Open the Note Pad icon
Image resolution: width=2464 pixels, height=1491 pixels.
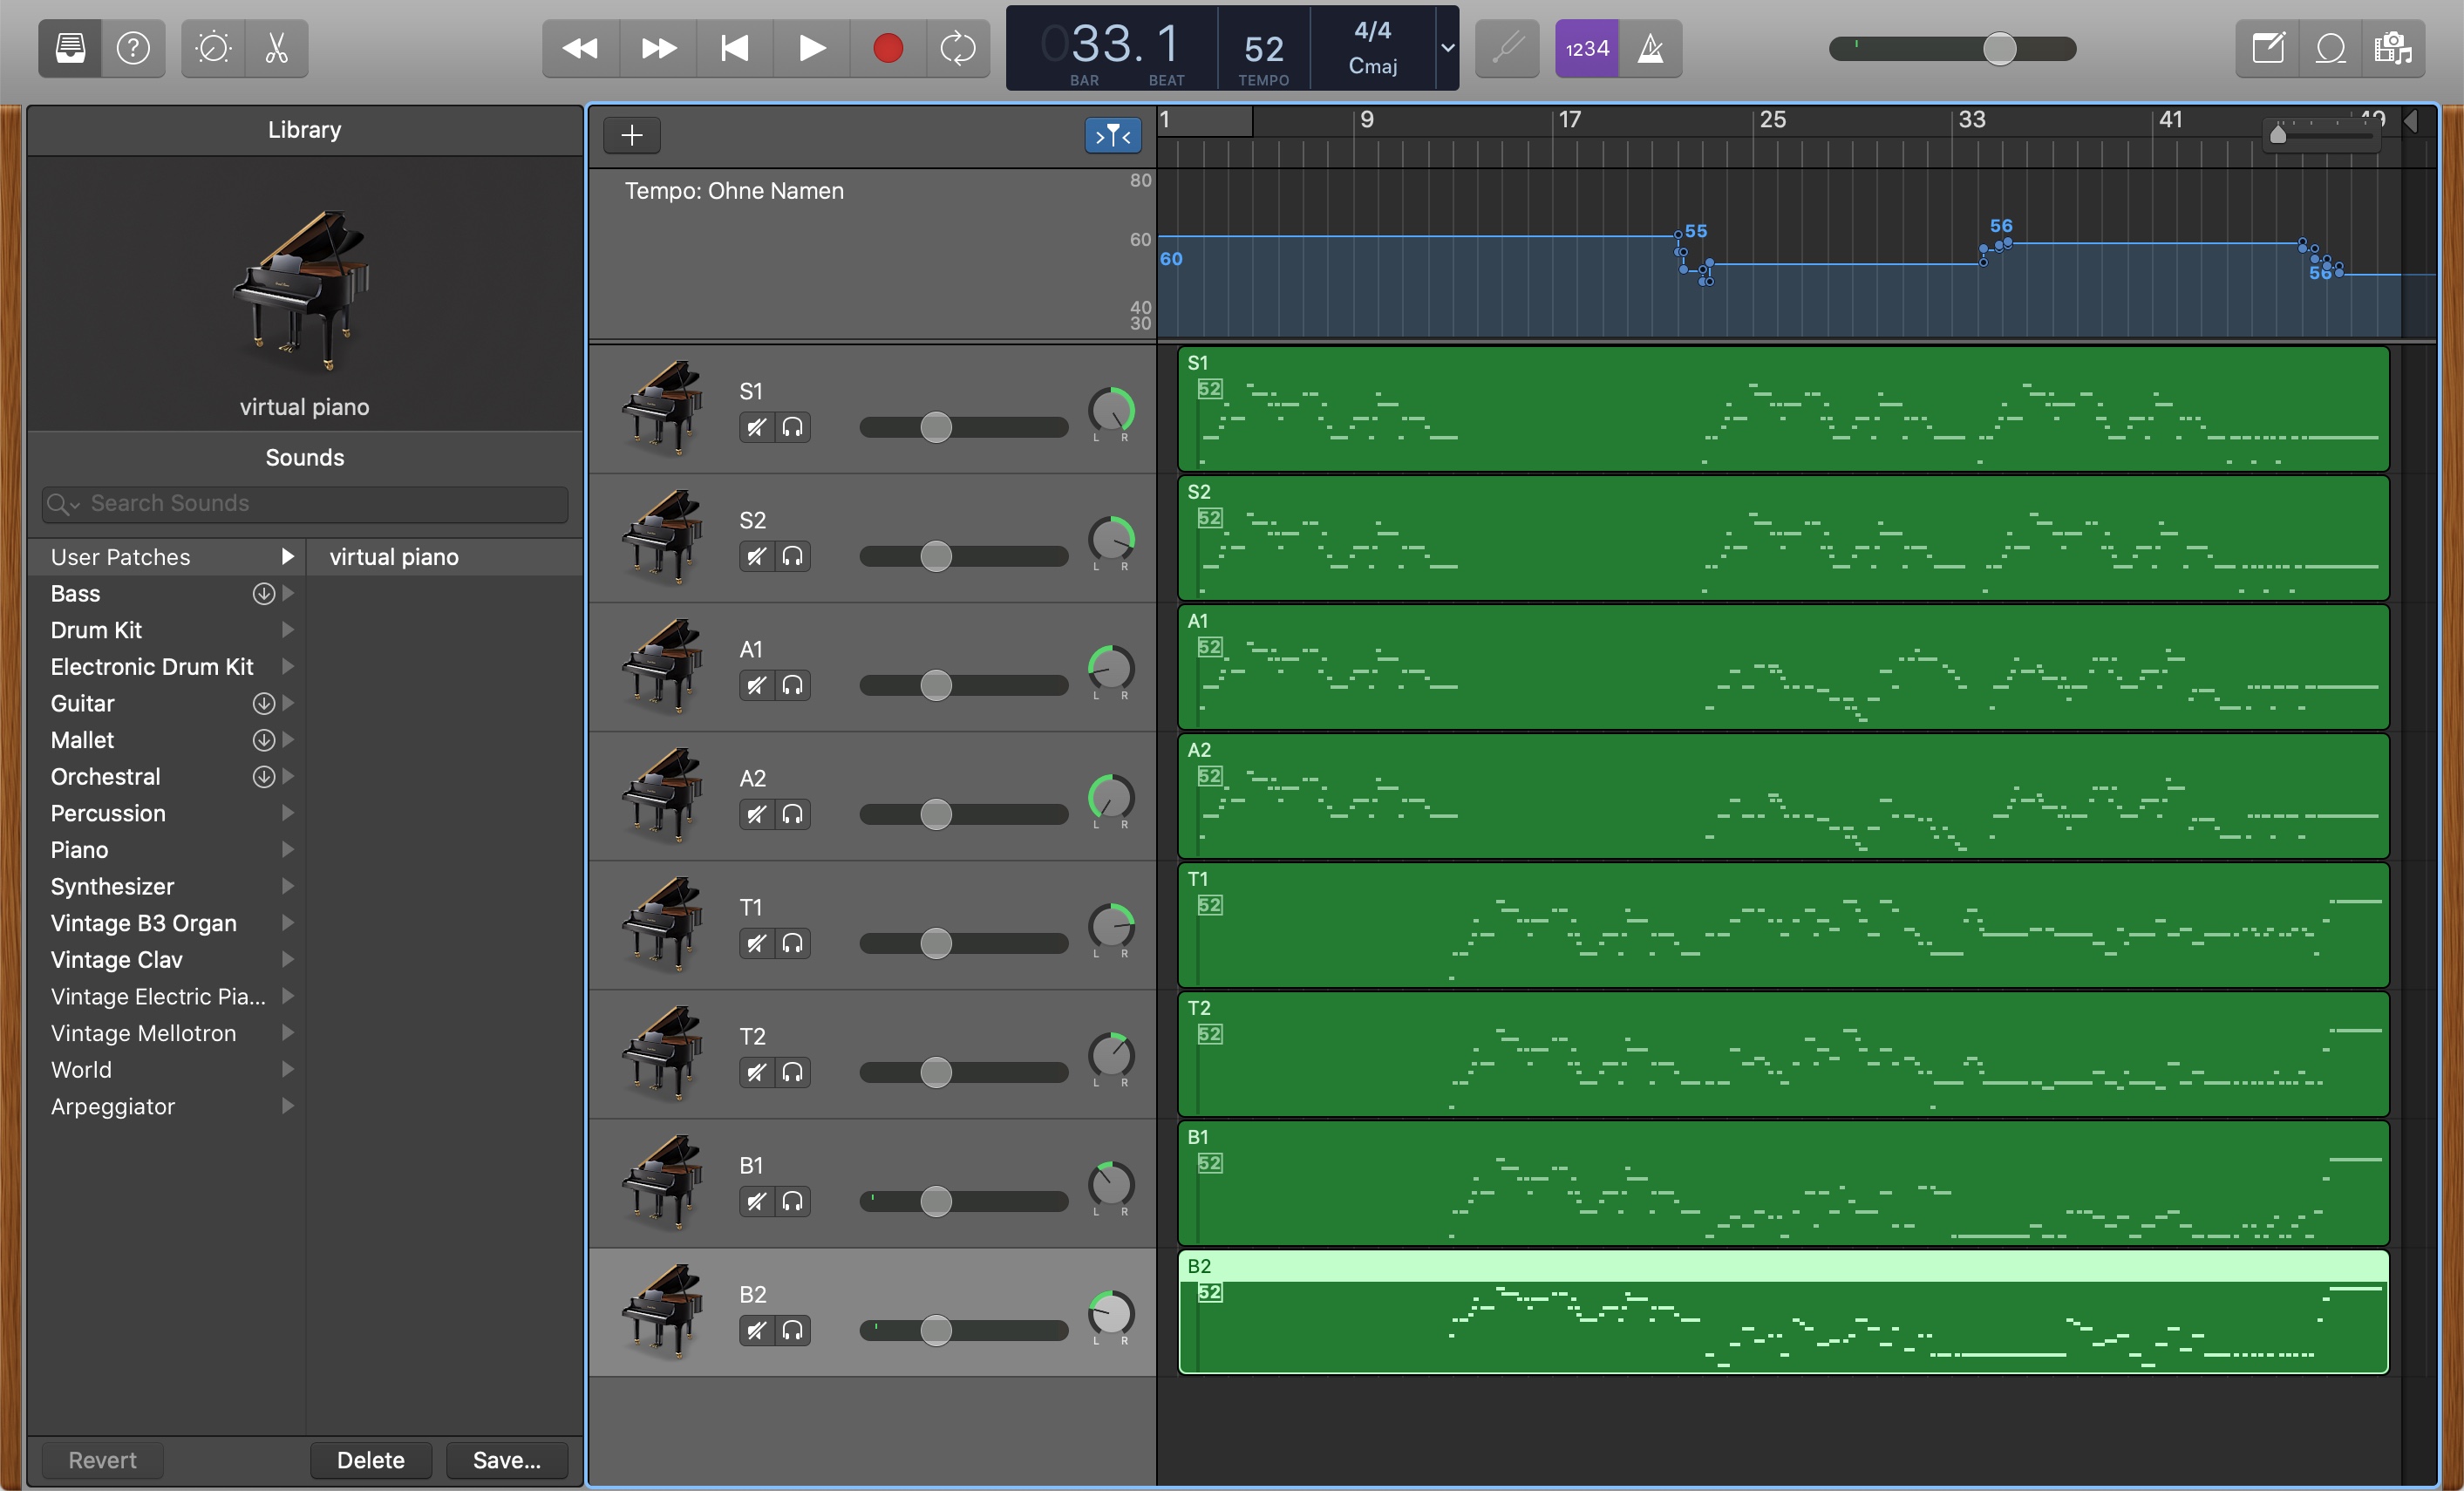tap(2268, 48)
